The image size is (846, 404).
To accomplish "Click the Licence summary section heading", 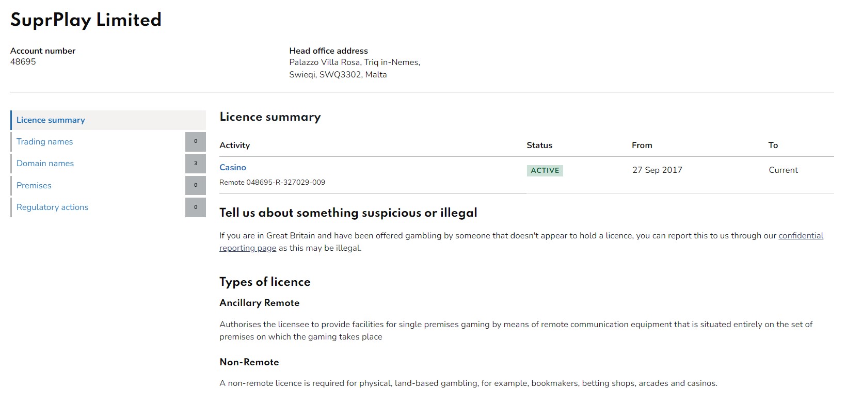I will (270, 117).
